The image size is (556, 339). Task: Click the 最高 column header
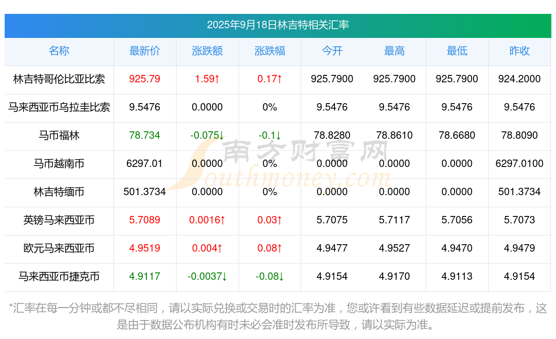394,51
